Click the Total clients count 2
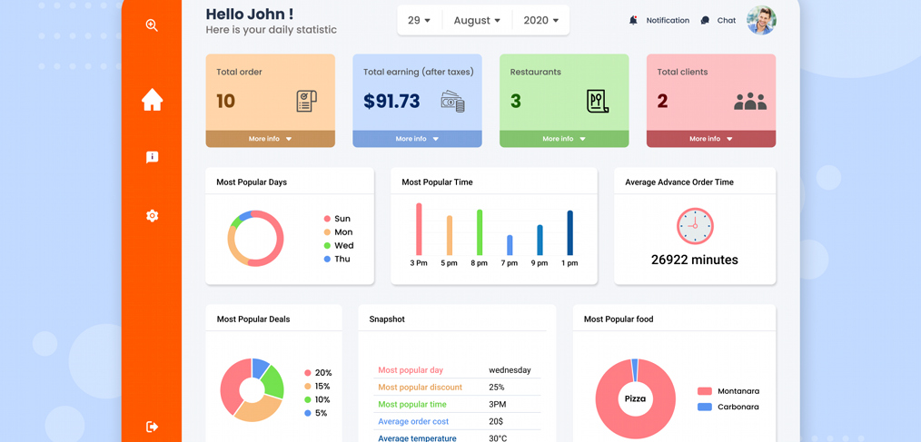The image size is (921, 442). click(x=662, y=101)
